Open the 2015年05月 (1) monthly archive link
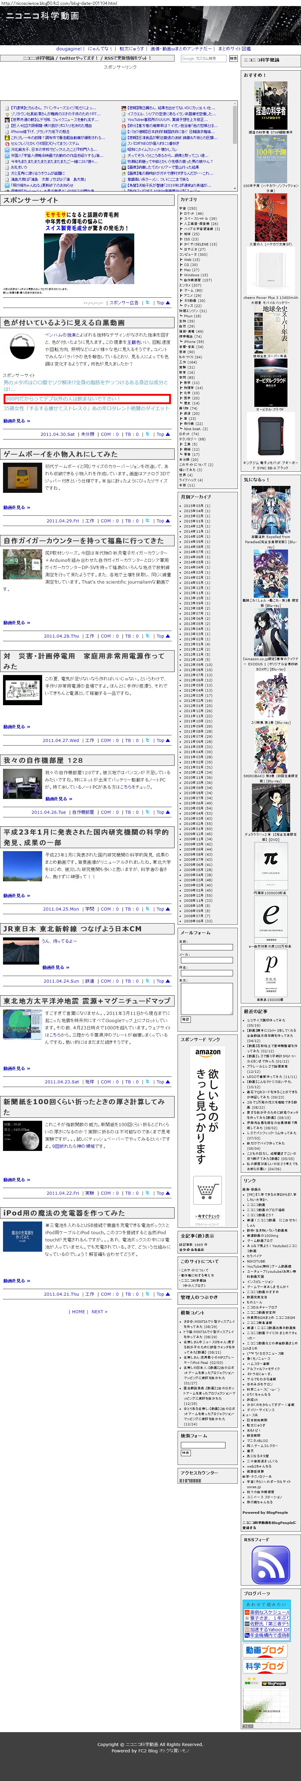Screen dimensions: 301x1781 click(197, 505)
